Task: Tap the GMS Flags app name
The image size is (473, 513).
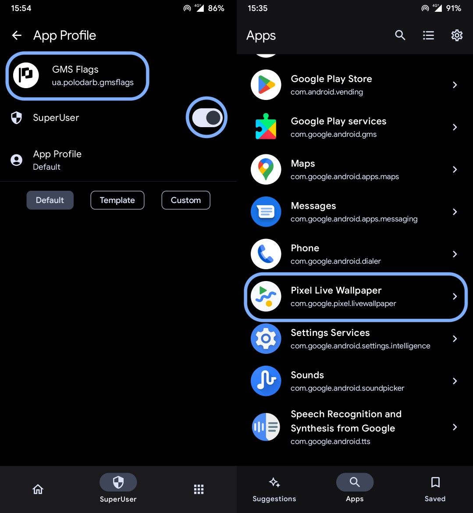Action: (75, 69)
